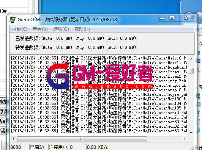
Task: Open the 查看(V) menu
Action: (x=40, y=29)
